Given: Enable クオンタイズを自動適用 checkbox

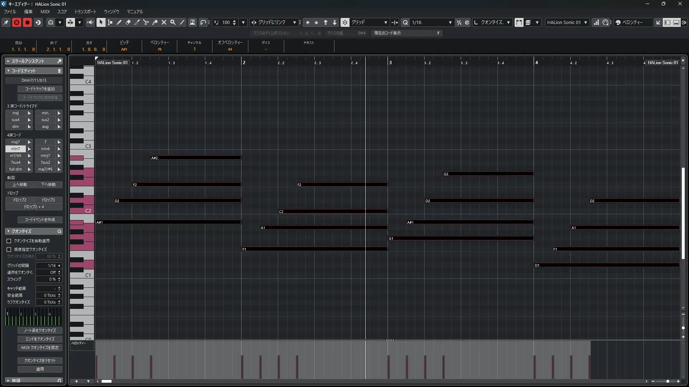Looking at the screenshot, I should point(9,241).
